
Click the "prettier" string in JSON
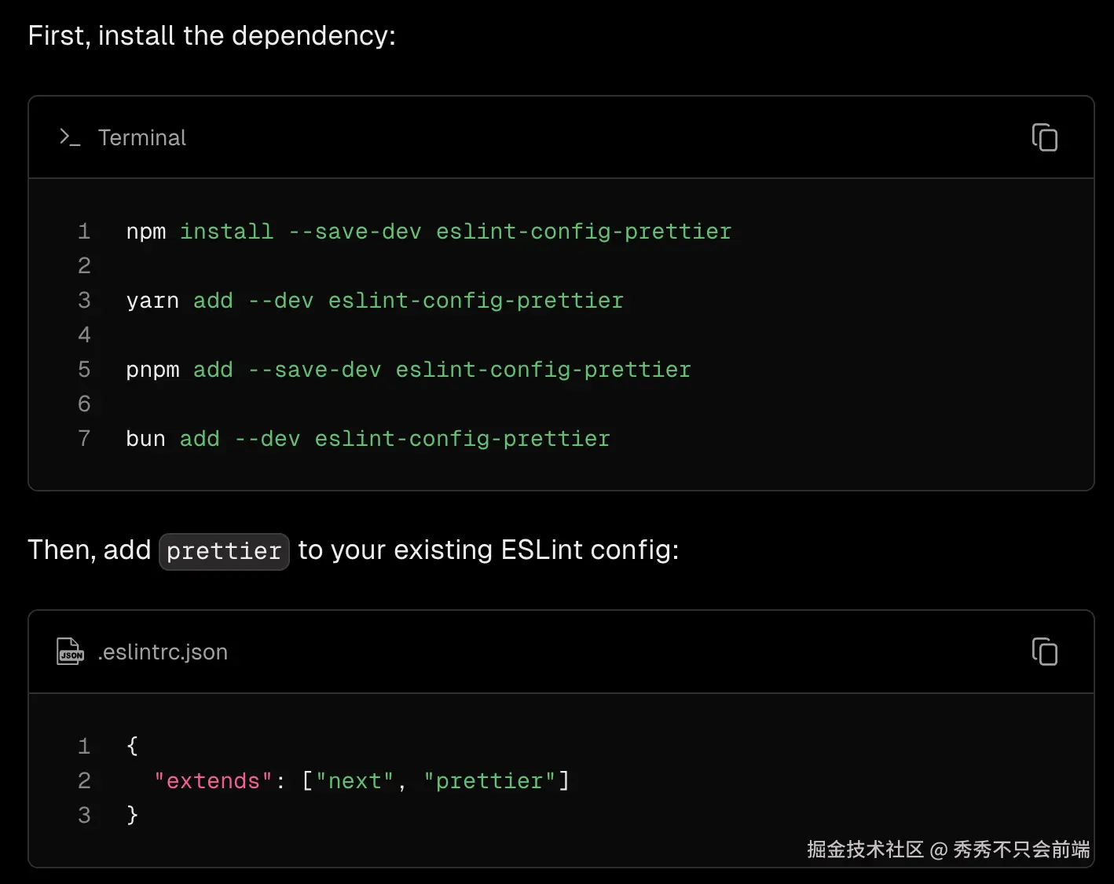point(489,781)
